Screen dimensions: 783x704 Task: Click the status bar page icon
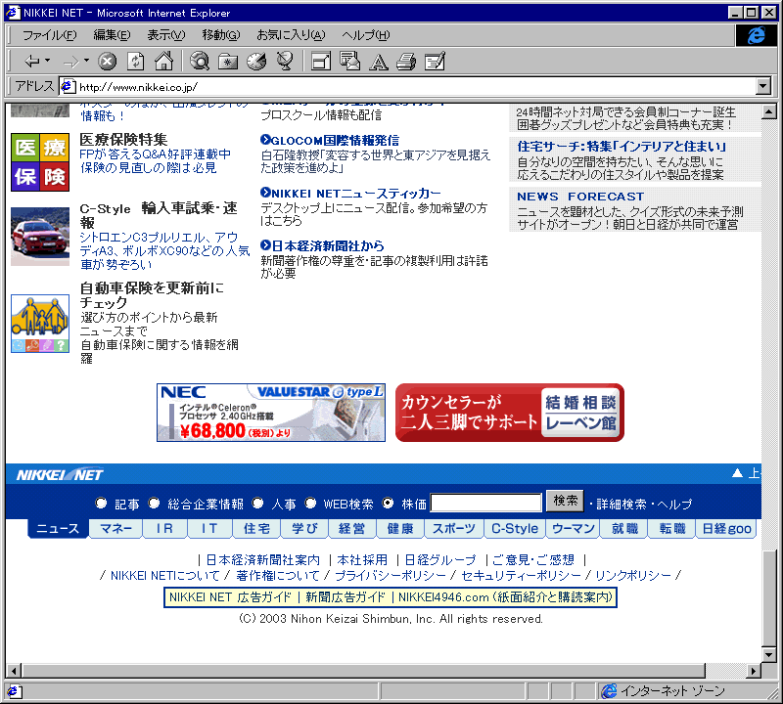tap(13, 691)
